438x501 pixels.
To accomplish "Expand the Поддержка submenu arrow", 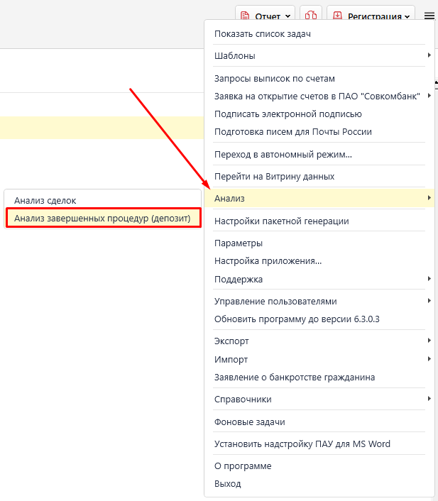I will [x=429, y=279].
